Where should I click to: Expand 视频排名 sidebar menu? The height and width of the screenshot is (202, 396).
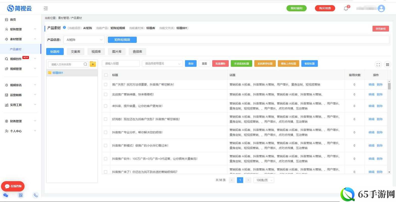pyautogui.click(x=20, y=85)
